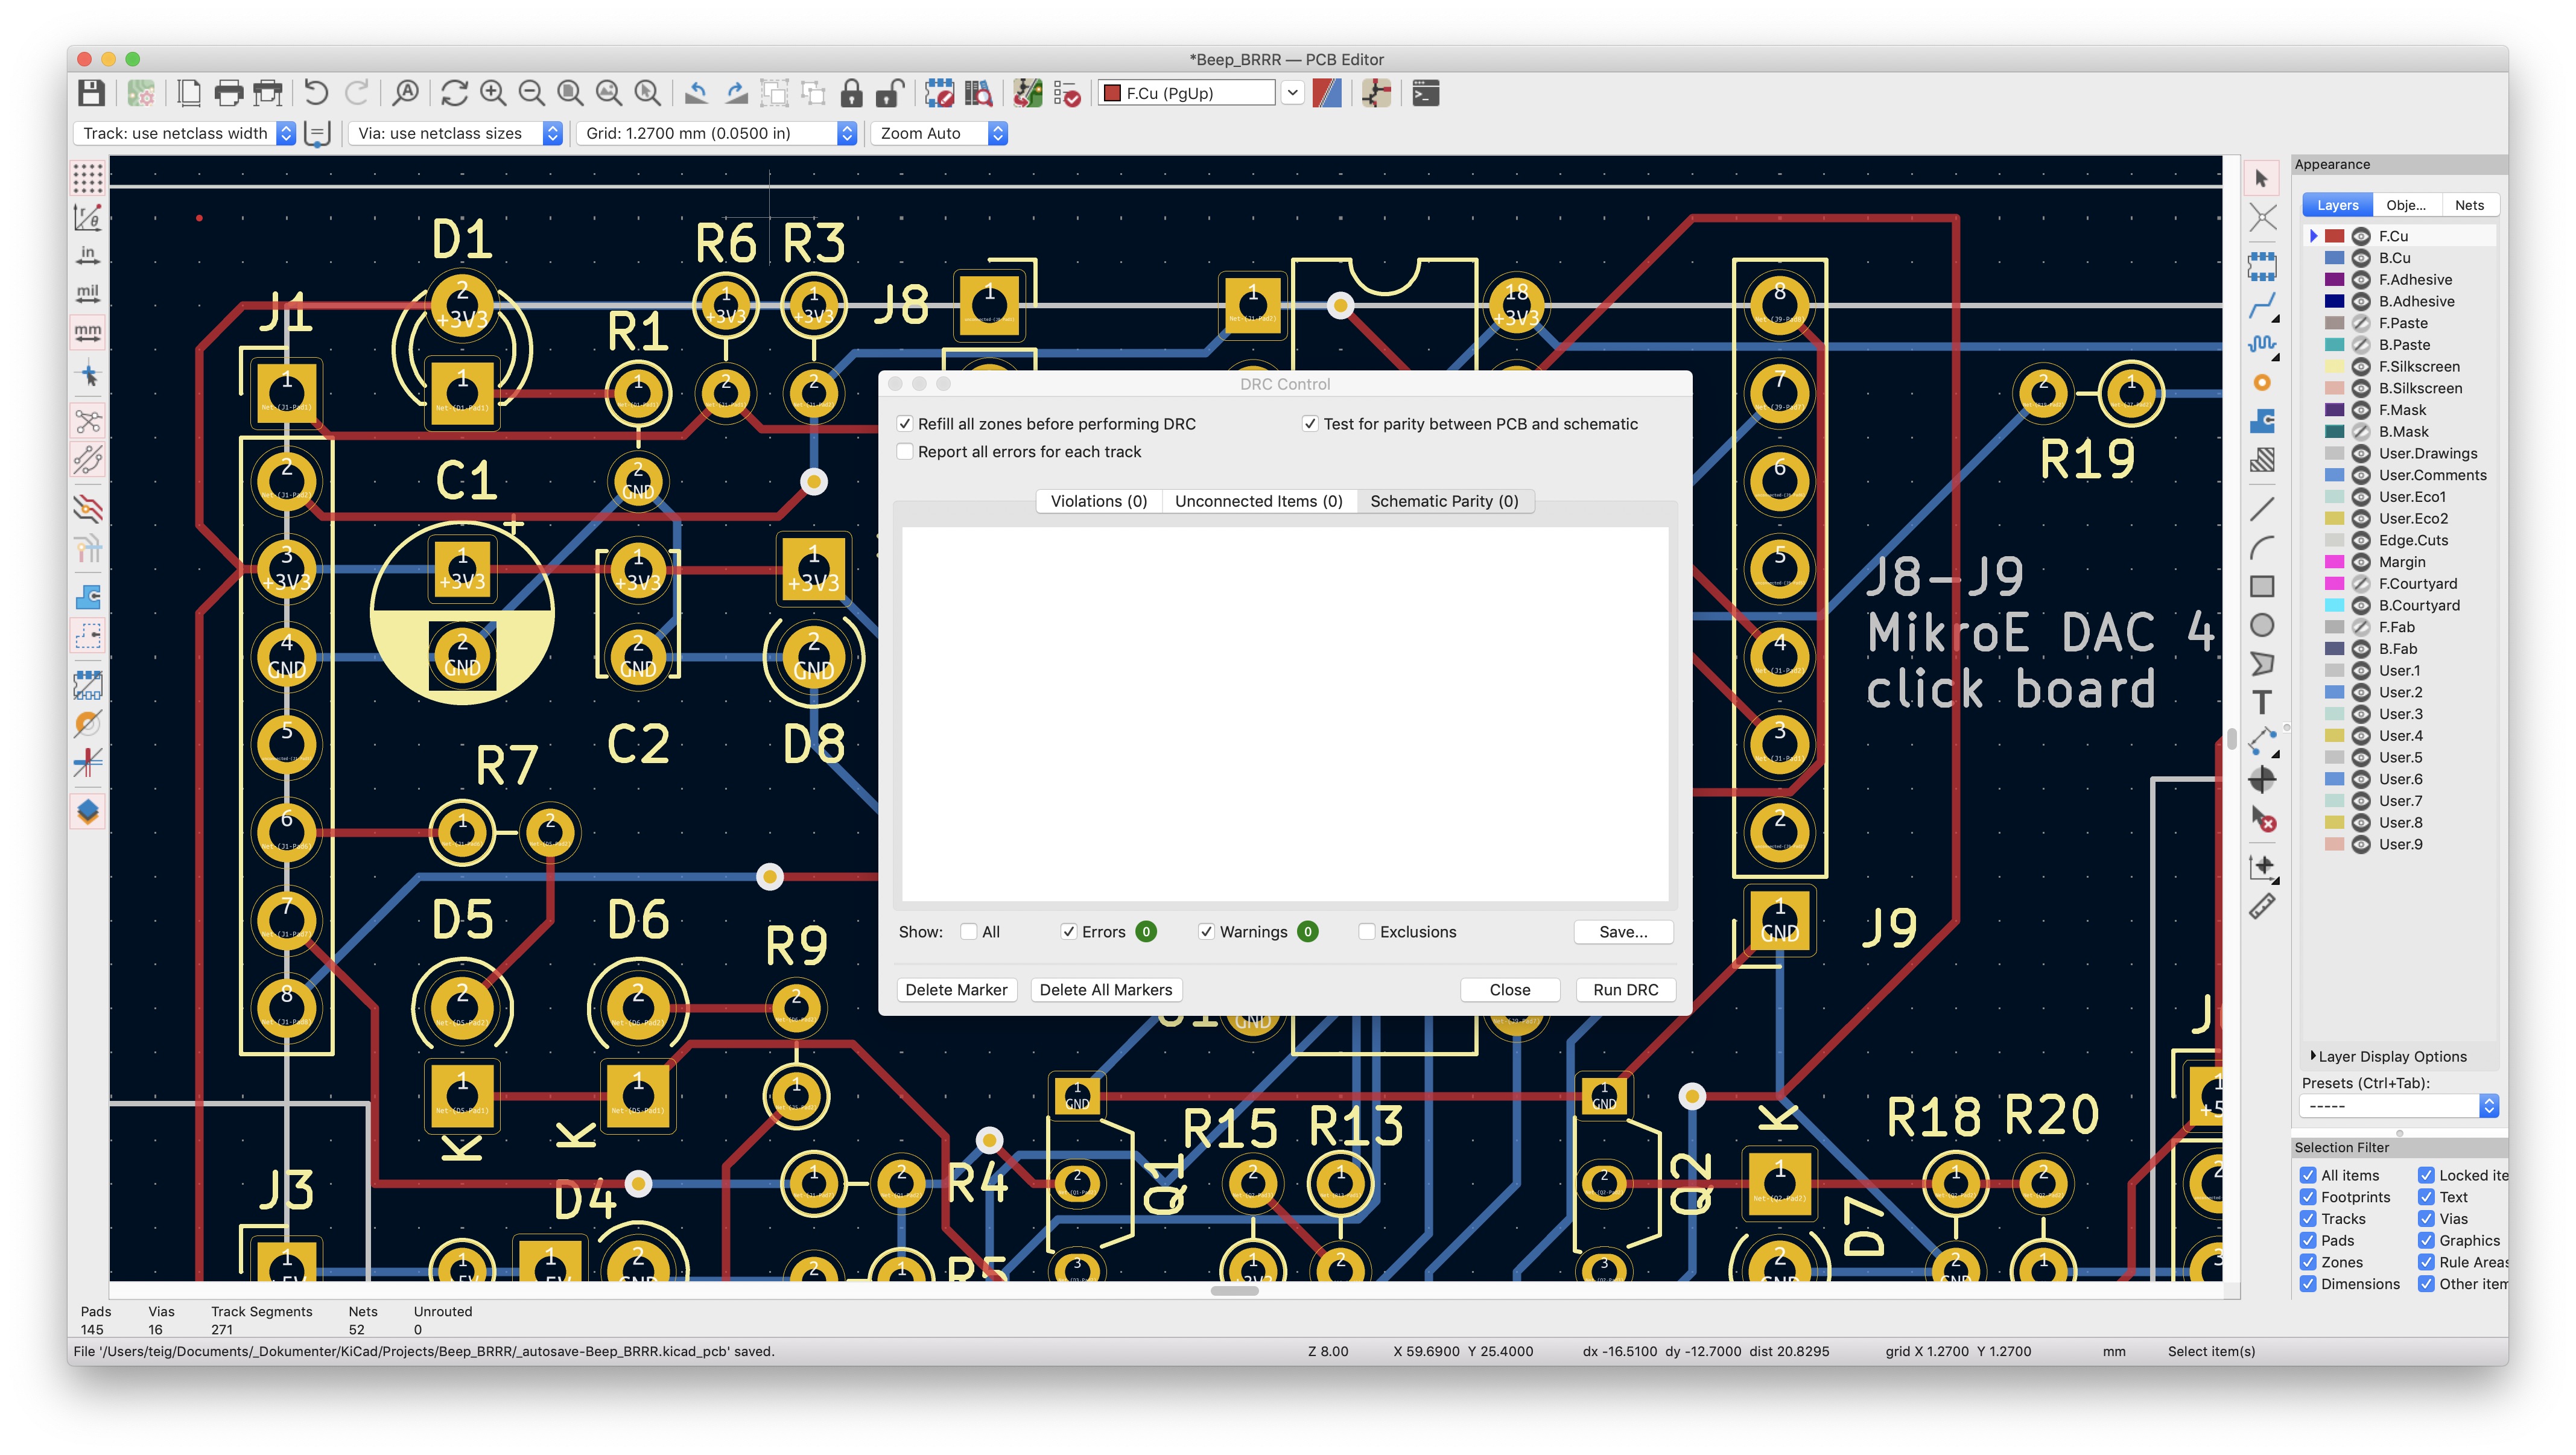The height and width of the screenshot is (1455, 2576).
Task: Refresh the view icon
Action: [x=454, y=93]
